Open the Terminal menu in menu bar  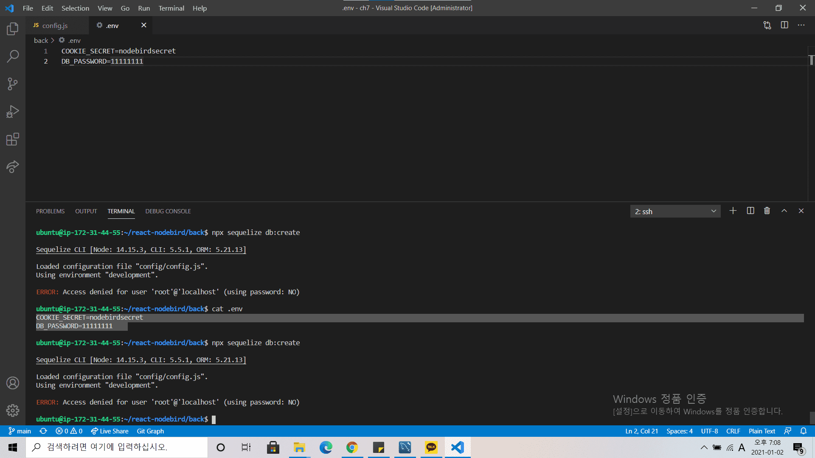[x=171, y=8]
